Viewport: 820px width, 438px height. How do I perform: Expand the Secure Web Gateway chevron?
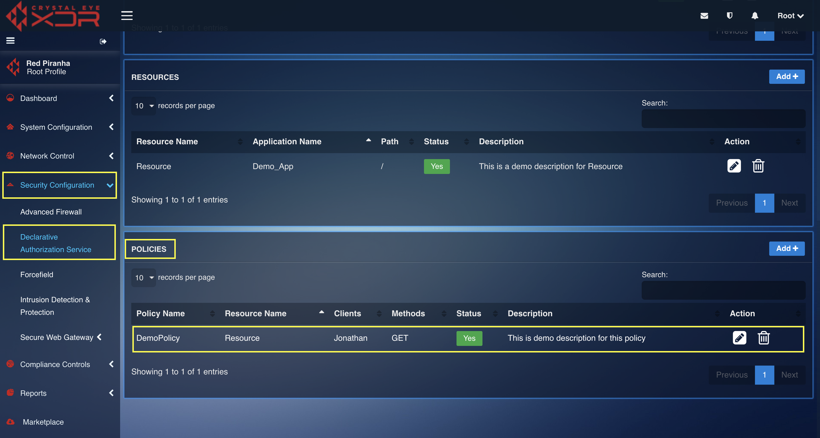[99, 336]
